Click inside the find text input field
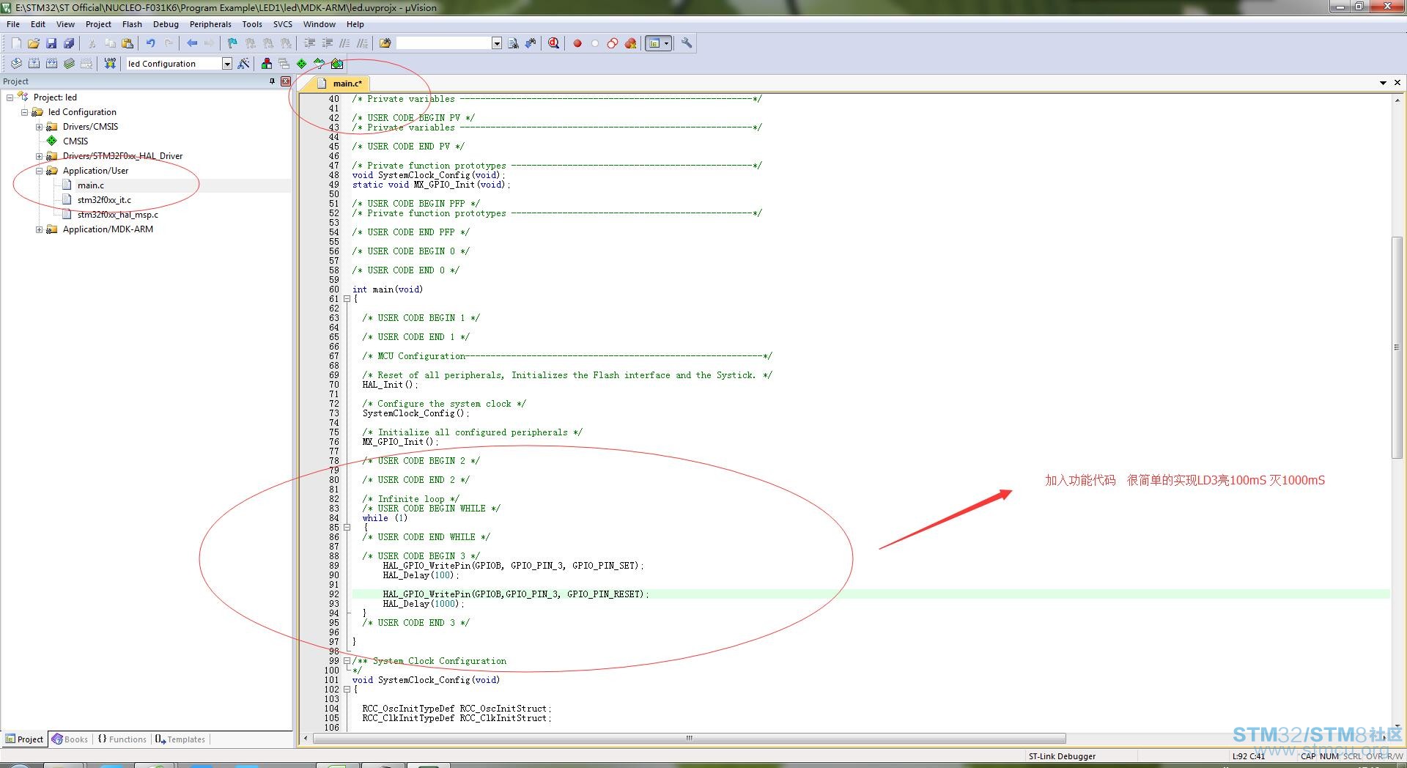This screenshot has height=768, width=1407. click(x=443, y=43)
